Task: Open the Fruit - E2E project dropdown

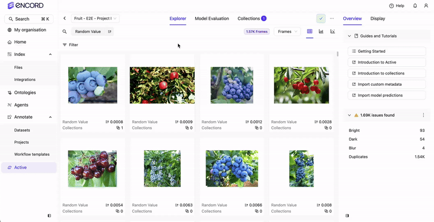Action: coord(95,18)
